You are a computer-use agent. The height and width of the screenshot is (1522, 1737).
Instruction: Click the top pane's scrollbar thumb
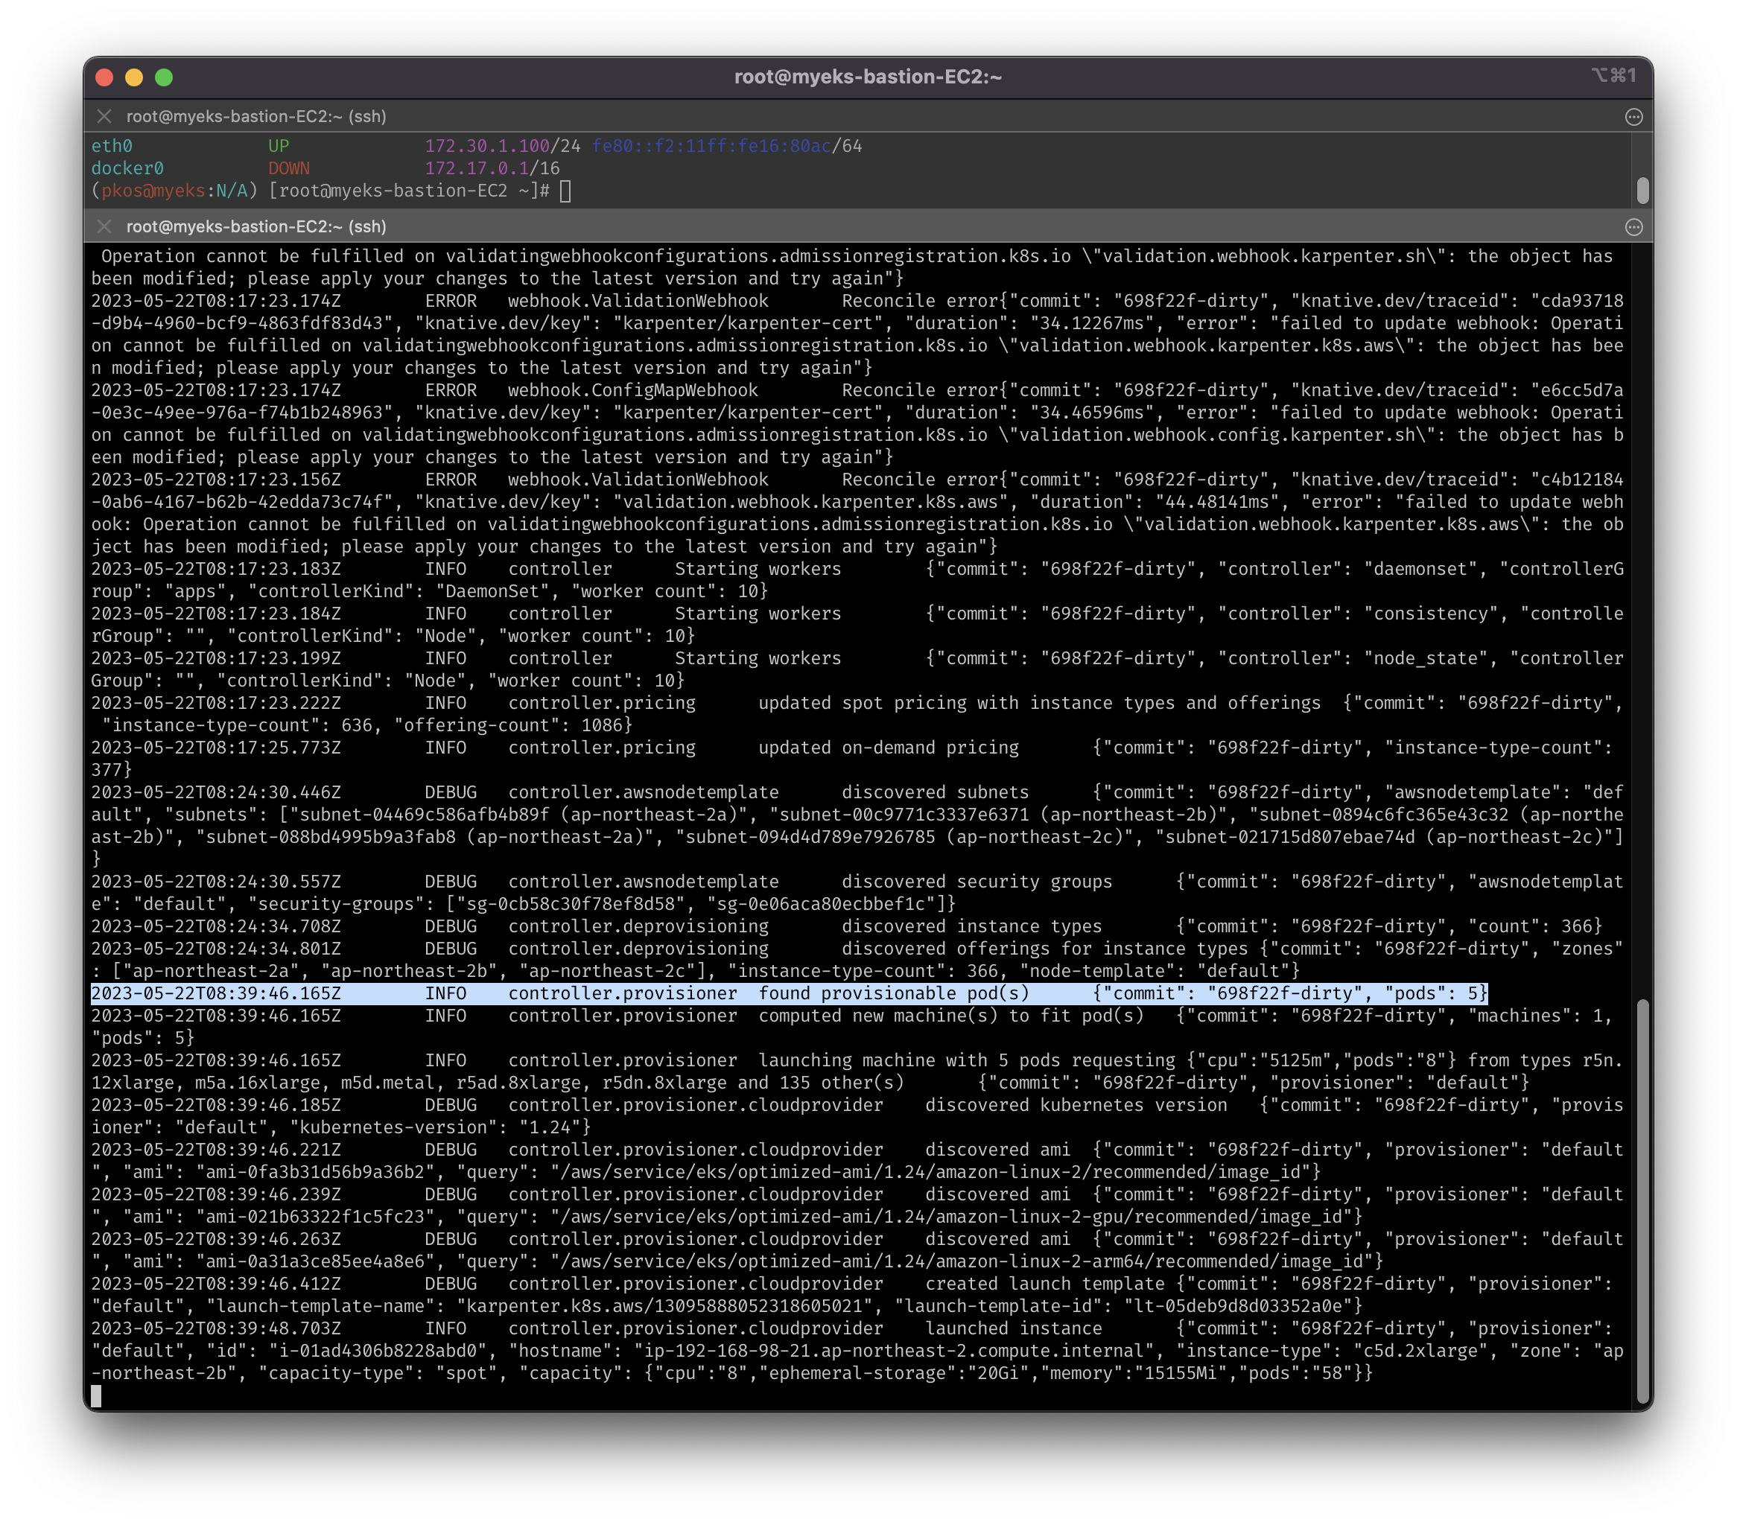pyautogui.click(x=1642, y=191)
